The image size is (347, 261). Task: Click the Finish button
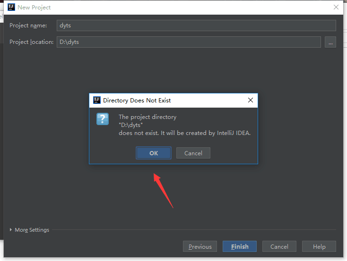[240, 247]
